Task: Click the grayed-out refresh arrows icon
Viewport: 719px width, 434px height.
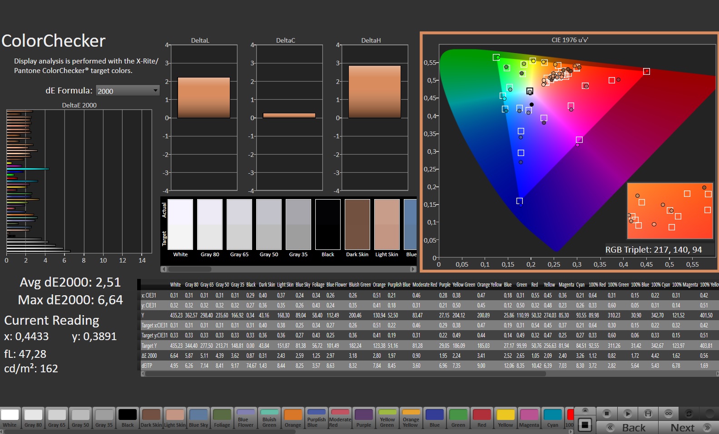Action: pyautogui.click(x=689, y=413)
